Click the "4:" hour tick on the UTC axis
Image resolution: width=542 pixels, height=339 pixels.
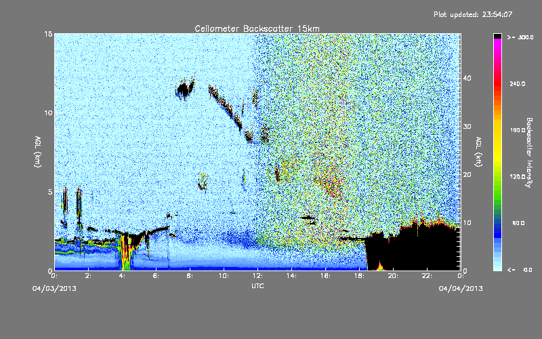[123, 276]
